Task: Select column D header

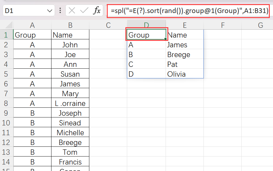Action: pyautogui.click(x=146, y=25)
